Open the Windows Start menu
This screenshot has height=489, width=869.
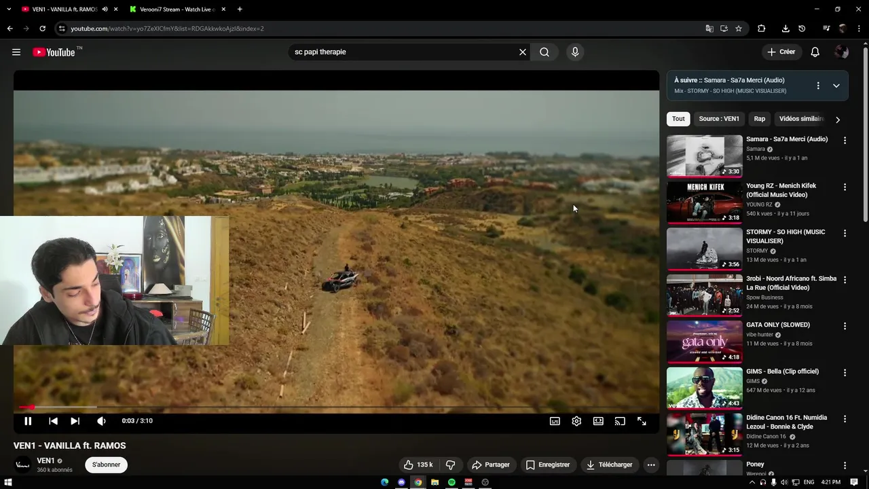click(x=7, y=482)
